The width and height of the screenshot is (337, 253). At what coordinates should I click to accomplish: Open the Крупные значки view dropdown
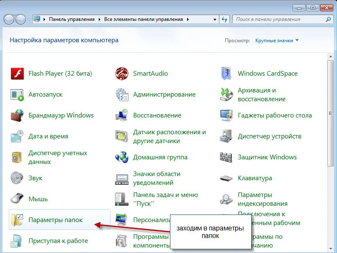pyautogui.click(x=277, y=41)
